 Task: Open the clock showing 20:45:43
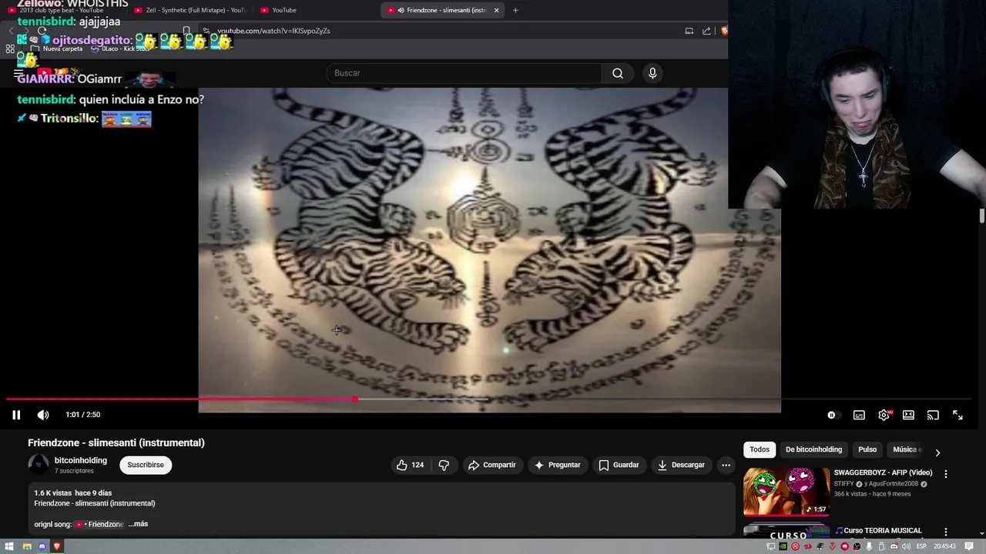click(x=945, y=546)
